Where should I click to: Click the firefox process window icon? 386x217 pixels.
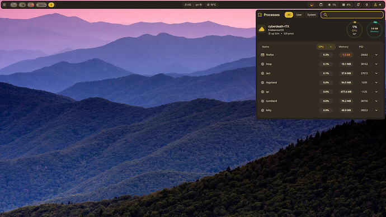coord(262,55)
